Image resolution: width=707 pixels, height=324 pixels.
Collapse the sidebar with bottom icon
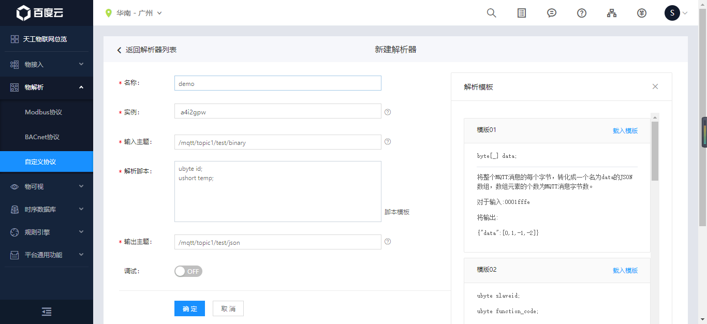tap(47, 312)
